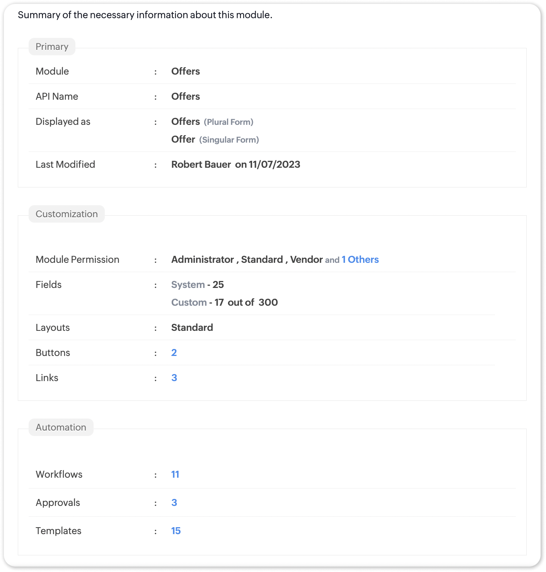Click the "Robert Bauer" modifier name
The height and width of the screenshot is (572, 546).
click(x=201, y=165)
